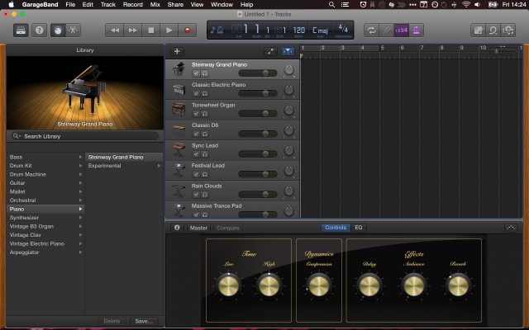Open Smart Controls from the toolbar knob icon
This screenshot has height=330, width=529.
click(x=57, y=31)
